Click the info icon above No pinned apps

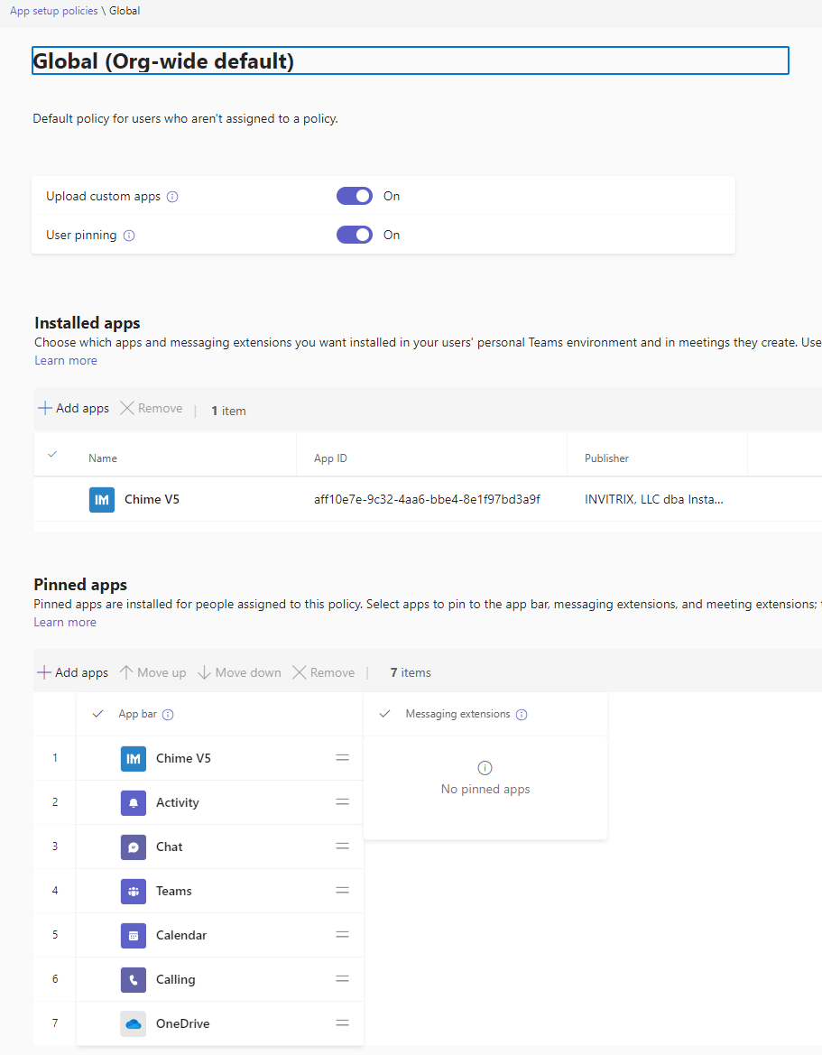[x=485, y=768]
